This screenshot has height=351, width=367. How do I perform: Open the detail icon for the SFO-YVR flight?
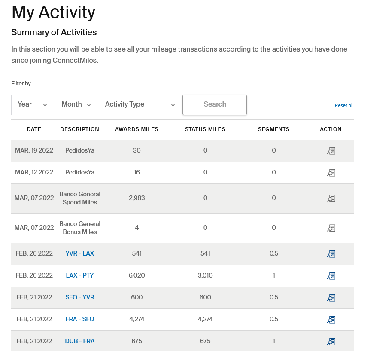click(x=331, y=297)
